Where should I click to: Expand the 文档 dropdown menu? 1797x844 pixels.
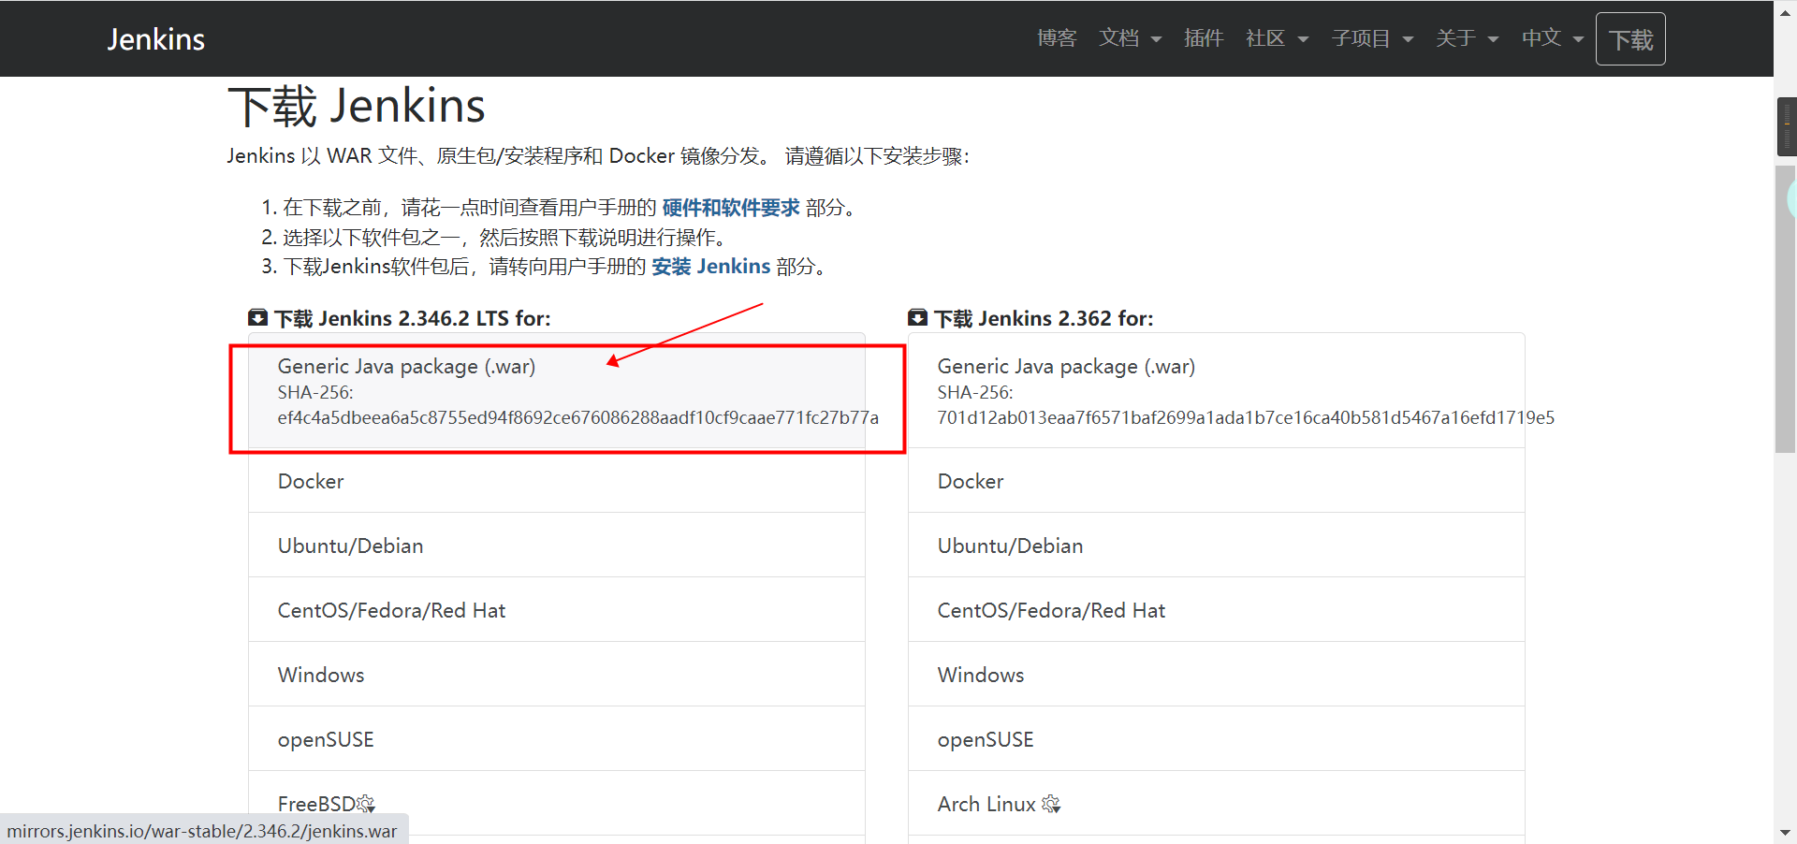pyautogui.click(x=1130, y=38)
